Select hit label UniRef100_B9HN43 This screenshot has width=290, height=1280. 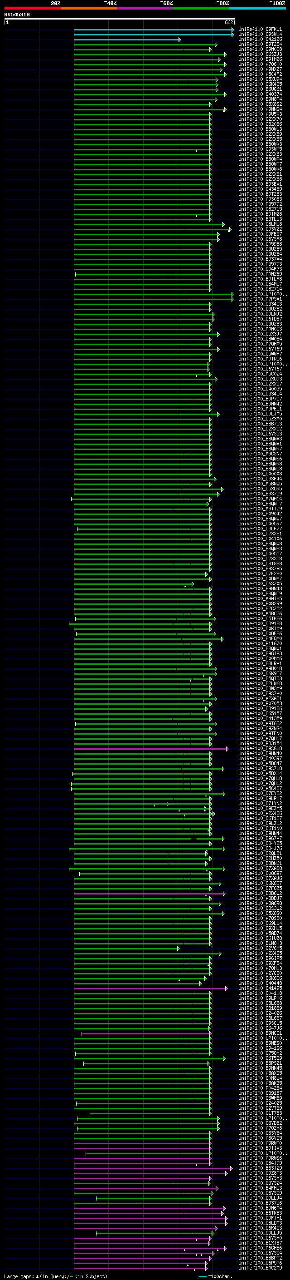click(x=260, y=589)
